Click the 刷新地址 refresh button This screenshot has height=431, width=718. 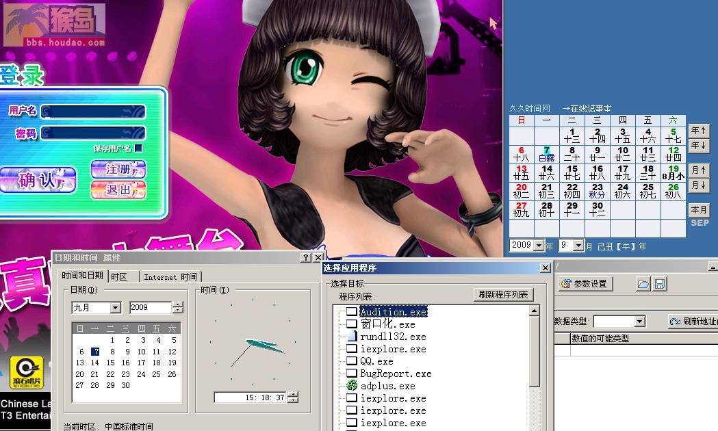(x=693, y=322)
